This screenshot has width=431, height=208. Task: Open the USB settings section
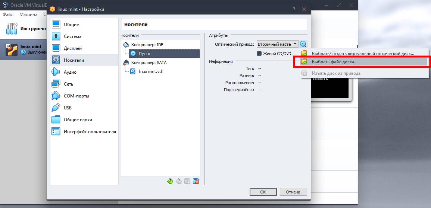(68, 108)
